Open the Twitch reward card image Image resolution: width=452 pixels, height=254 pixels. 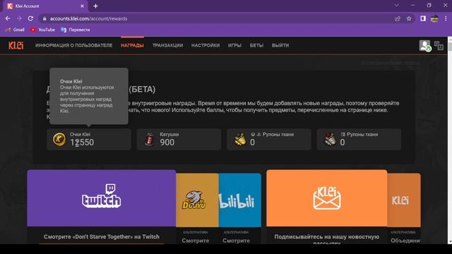click(102, 198)
